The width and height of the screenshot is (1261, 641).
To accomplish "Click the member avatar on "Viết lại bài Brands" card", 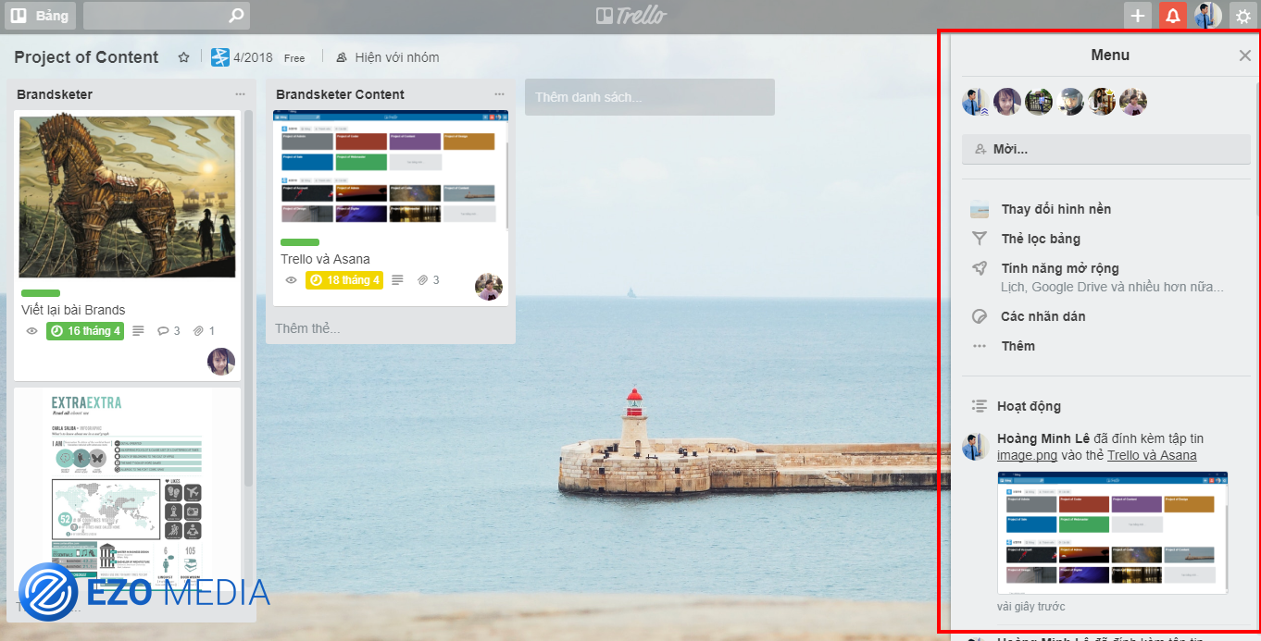I will (x=221, y=362).
